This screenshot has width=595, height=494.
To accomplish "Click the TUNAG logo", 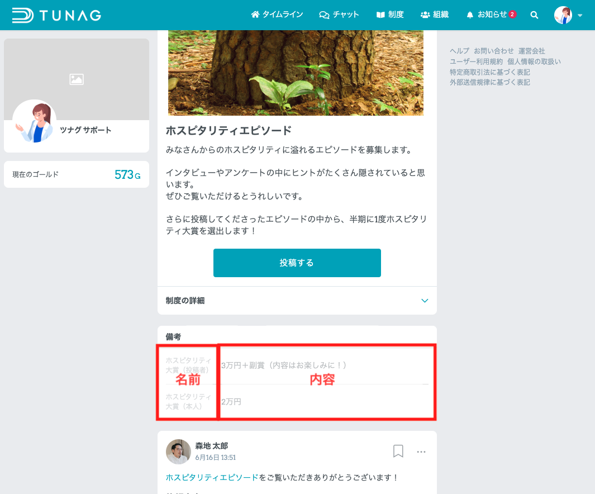I will click(56, 15).
